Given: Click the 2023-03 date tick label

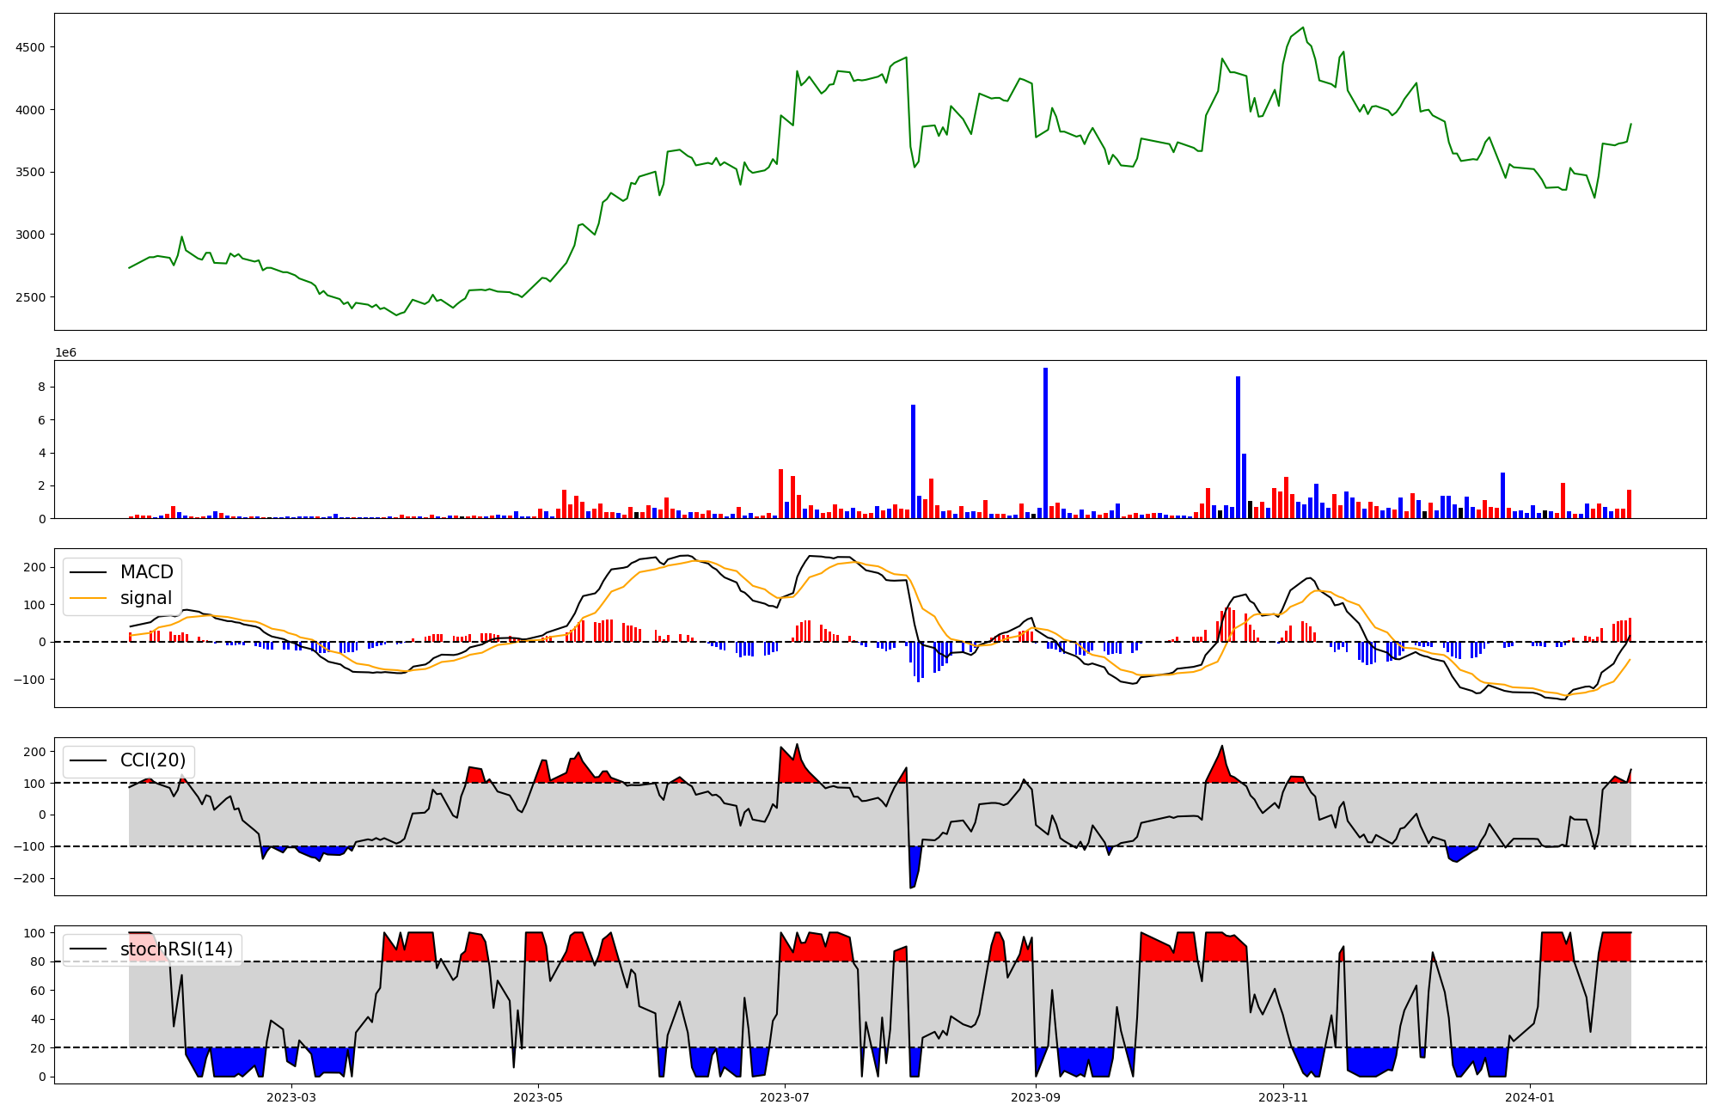Looking at the screenshot, I should pos(291,1097).
